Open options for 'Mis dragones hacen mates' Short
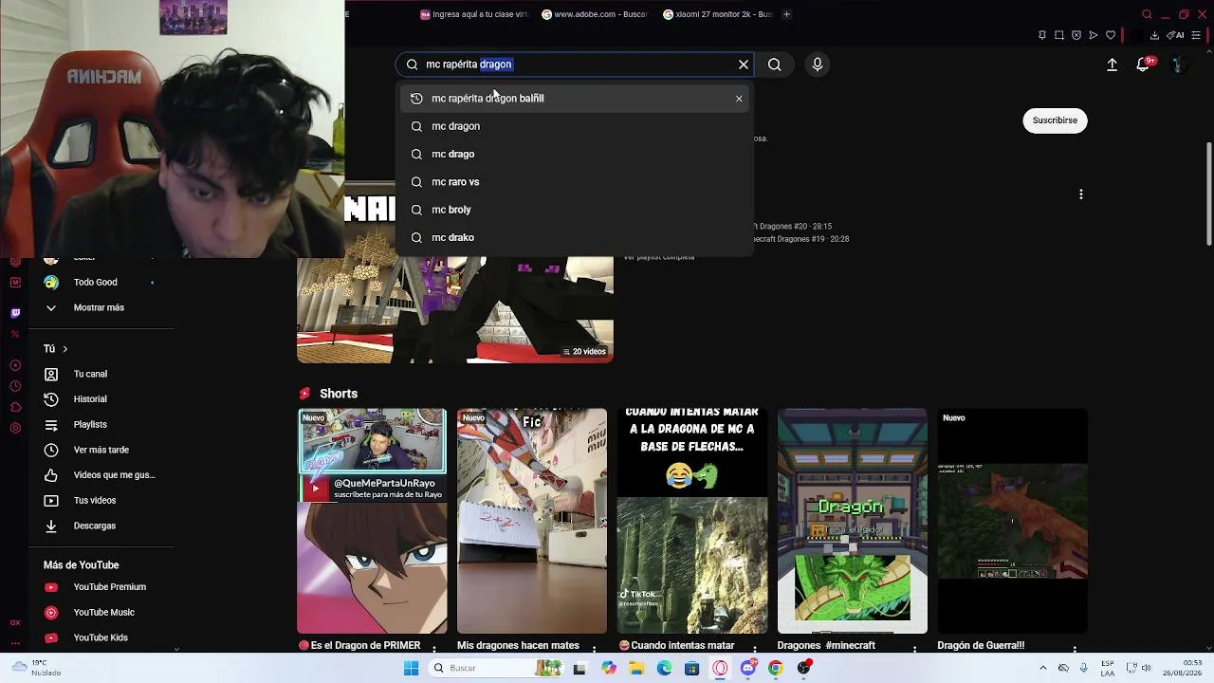1214x683 pixels. tap(595, 649)
